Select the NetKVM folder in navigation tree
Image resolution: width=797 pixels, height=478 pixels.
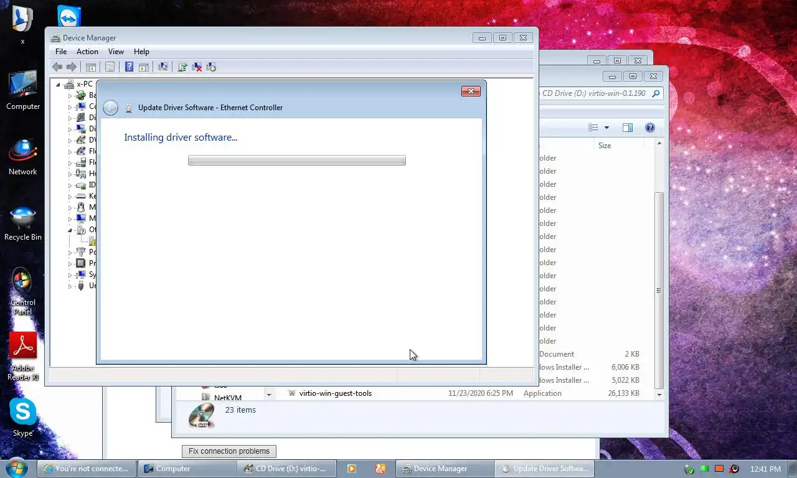pyautogui.click(x=227, y=398)
